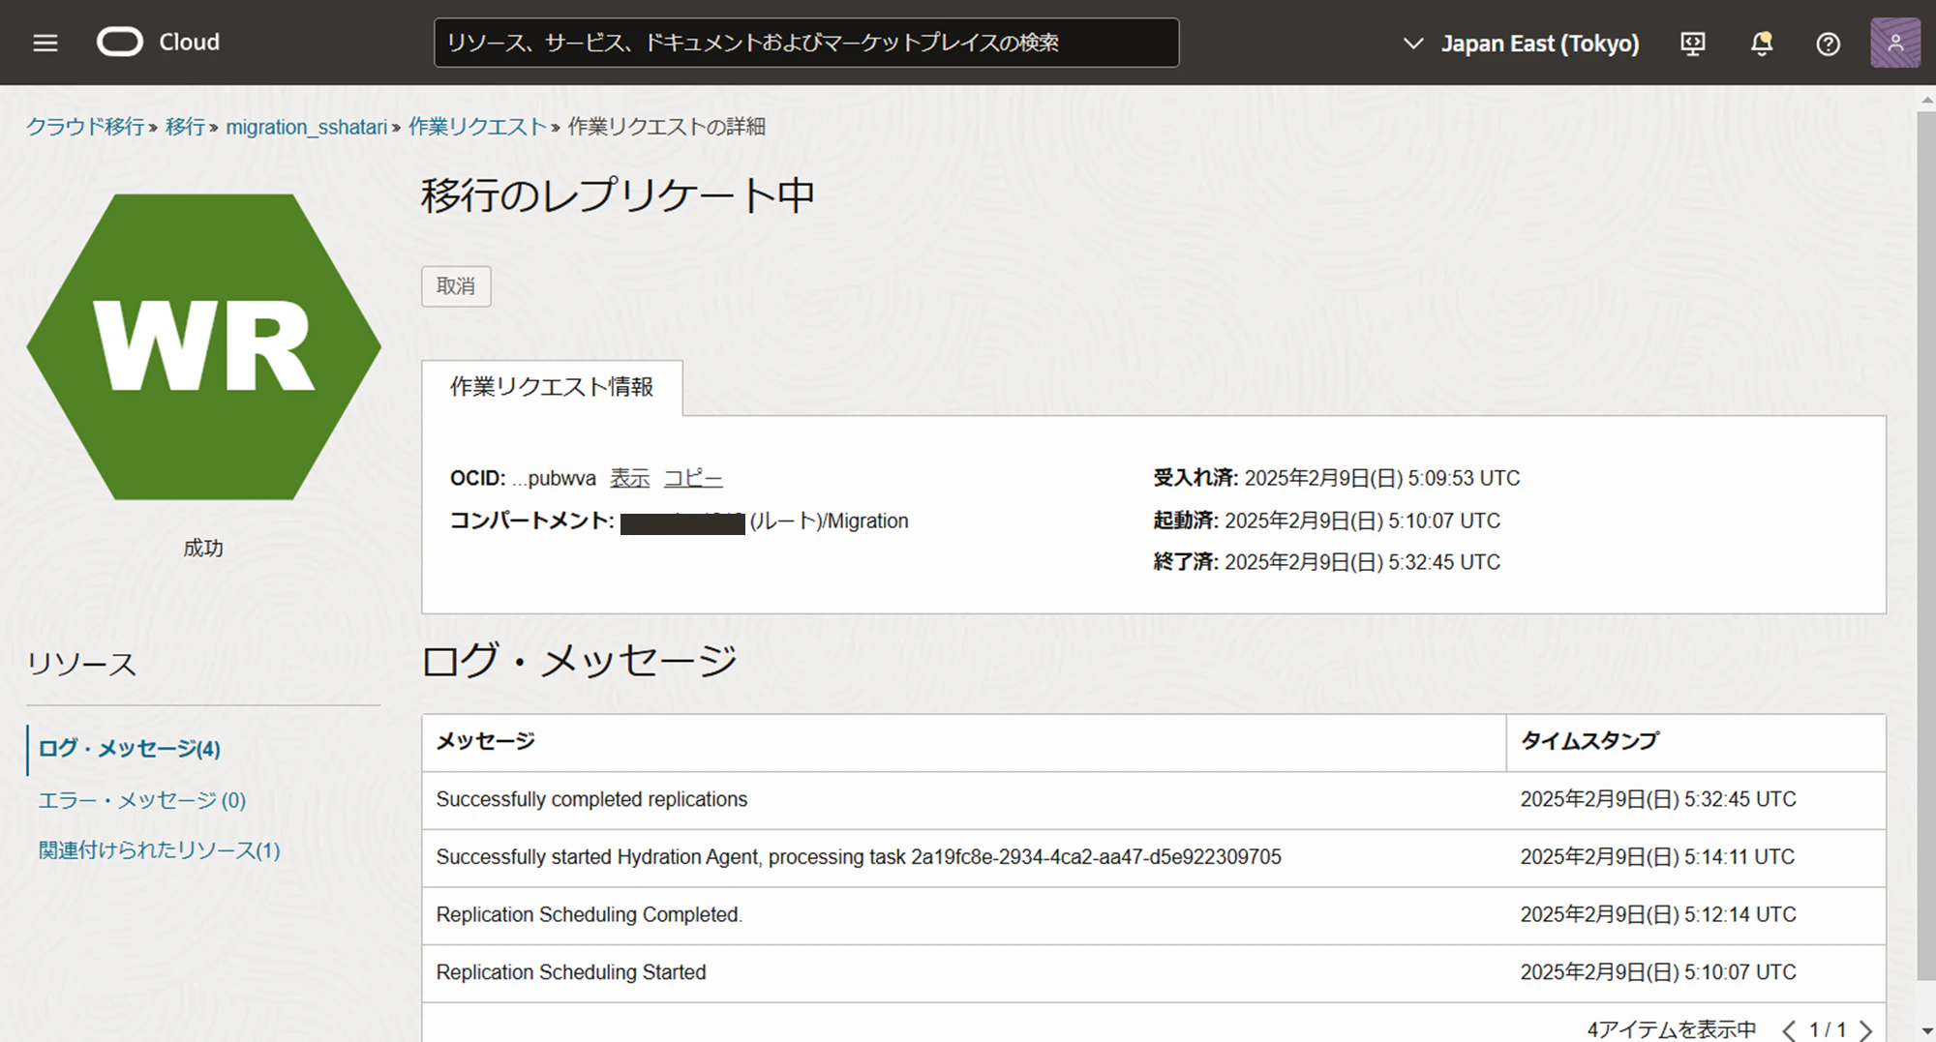This screenshot has height=1042, width=1936.
Task: Click the コンパートメント path ending in Migration
Action: [765, 521]
